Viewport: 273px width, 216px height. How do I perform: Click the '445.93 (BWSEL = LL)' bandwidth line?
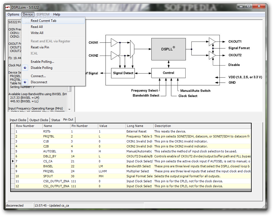(24, 101)
